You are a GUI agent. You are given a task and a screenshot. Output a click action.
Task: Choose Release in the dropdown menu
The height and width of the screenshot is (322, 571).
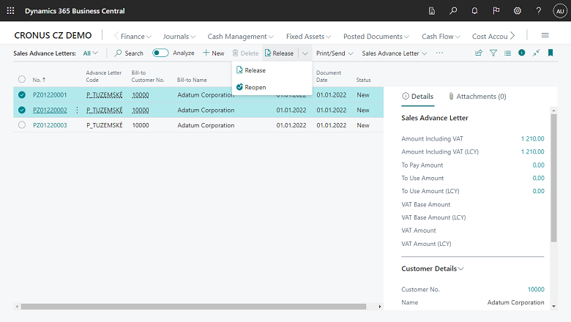pyautogui.click(x=272, y=70)
